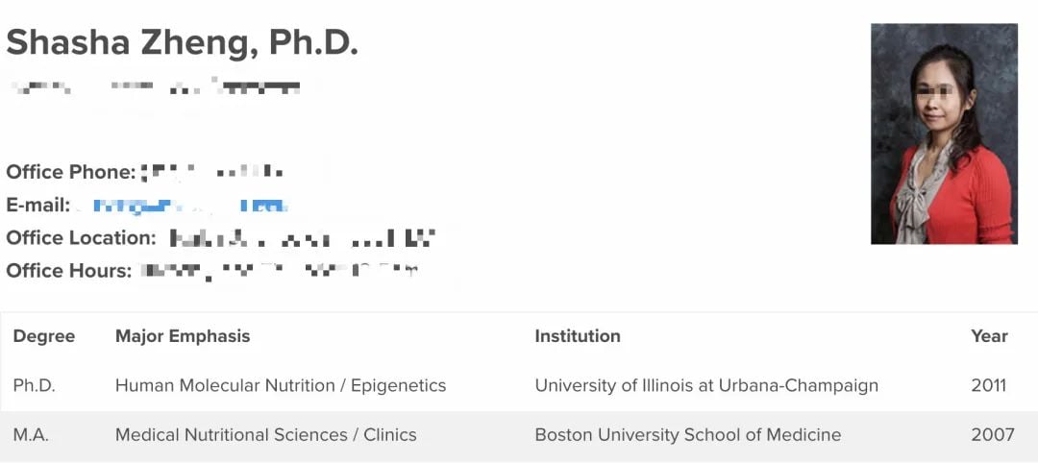Screen dimensions: 1038x463
Task: Click the Degree column header
Action: (x=43, y=336)
